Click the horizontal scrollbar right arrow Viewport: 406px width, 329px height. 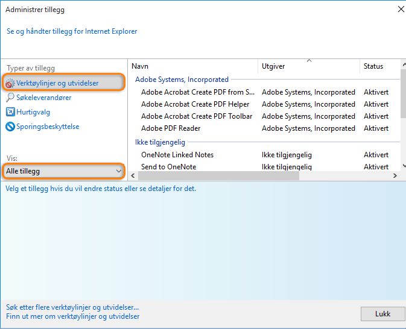coord(395,175)
